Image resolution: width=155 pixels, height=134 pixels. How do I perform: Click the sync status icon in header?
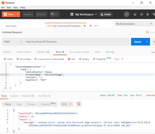click(x=127, y=14)
